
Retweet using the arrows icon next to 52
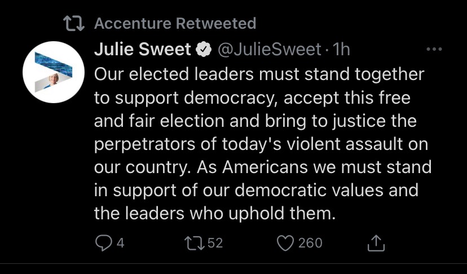194,243
